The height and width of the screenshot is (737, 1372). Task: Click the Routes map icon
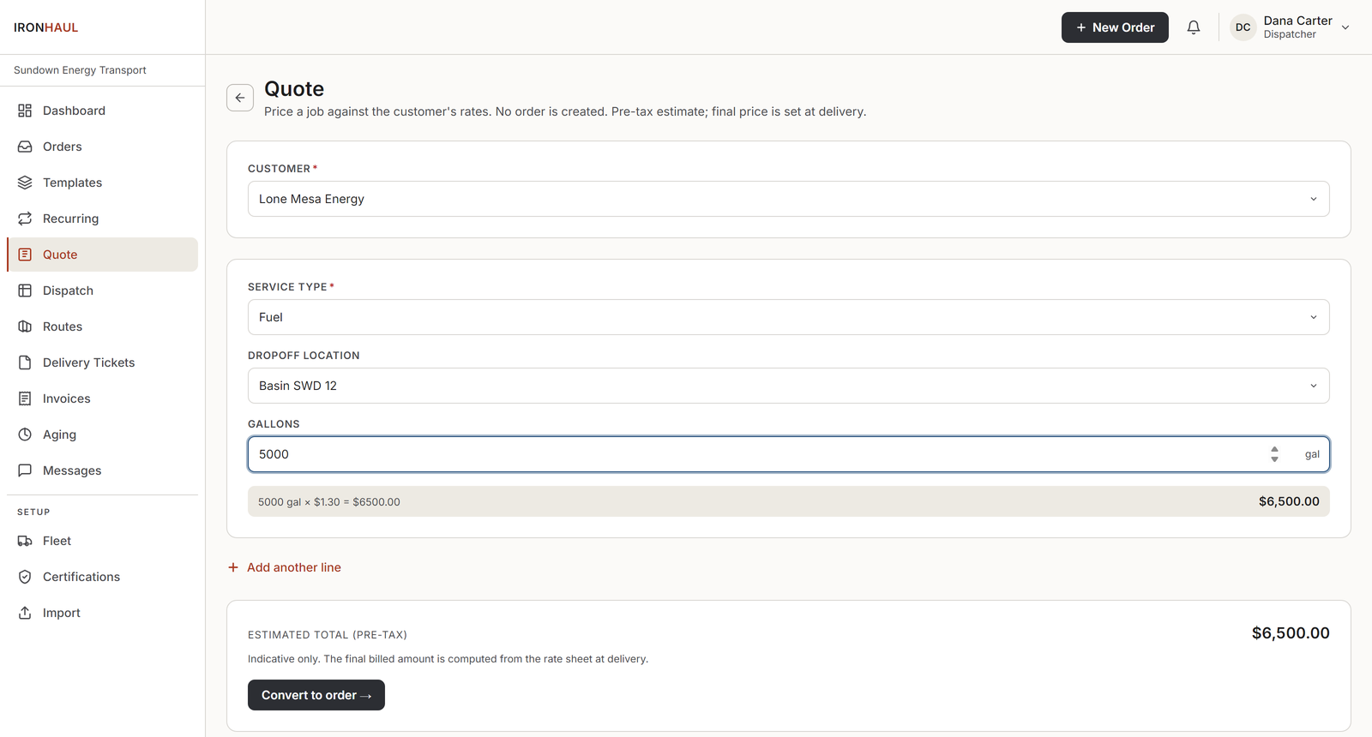(x=25, y=327)
